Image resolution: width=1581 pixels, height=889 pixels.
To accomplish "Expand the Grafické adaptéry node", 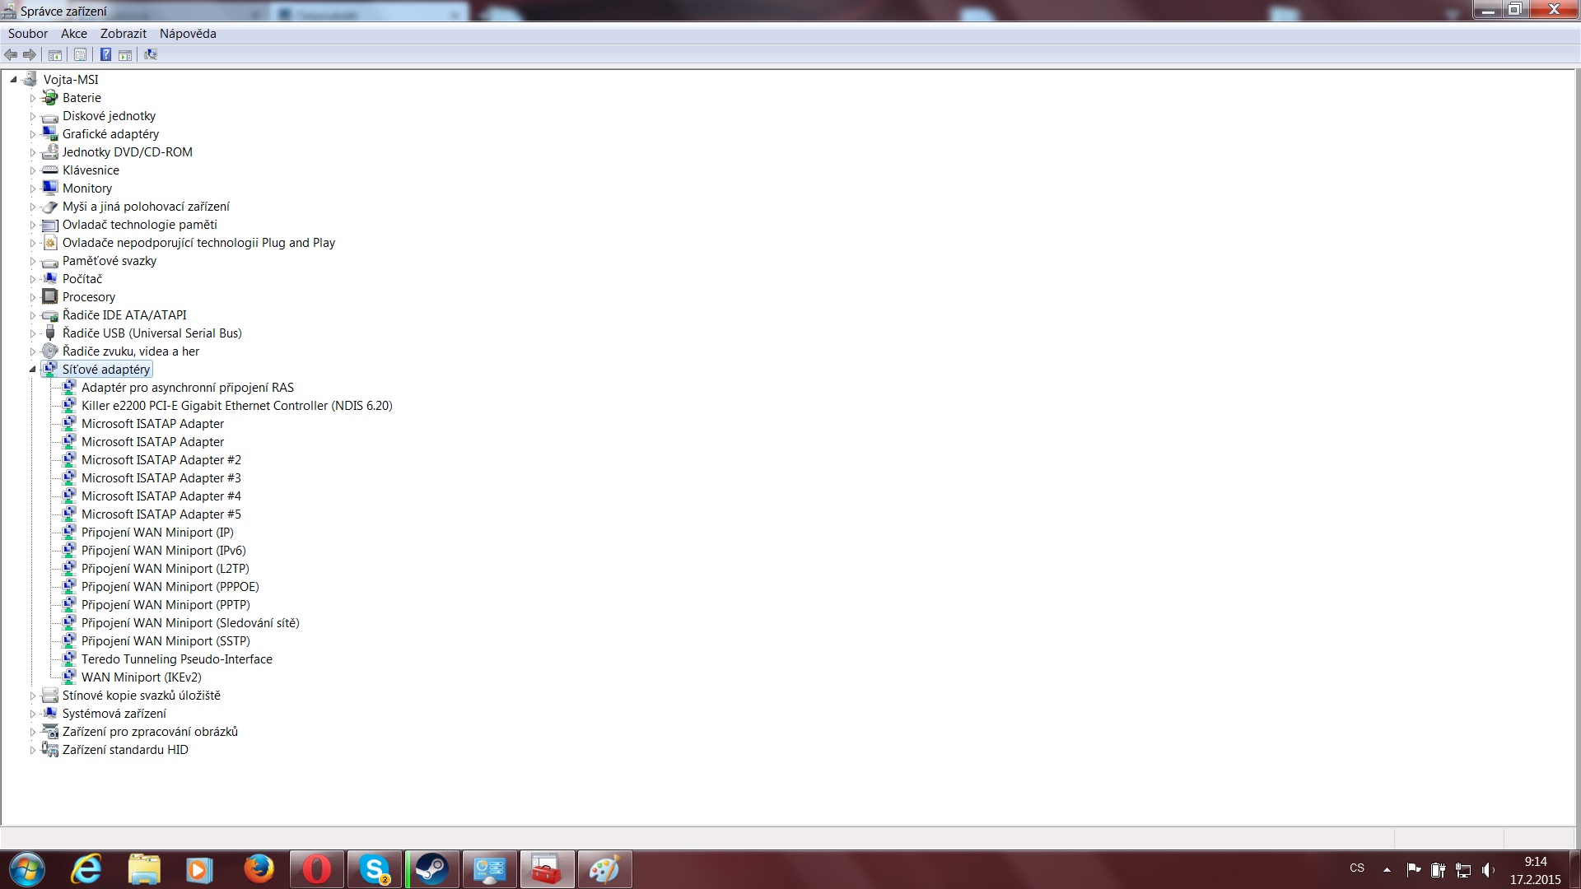I will click(x=33, y=134).
